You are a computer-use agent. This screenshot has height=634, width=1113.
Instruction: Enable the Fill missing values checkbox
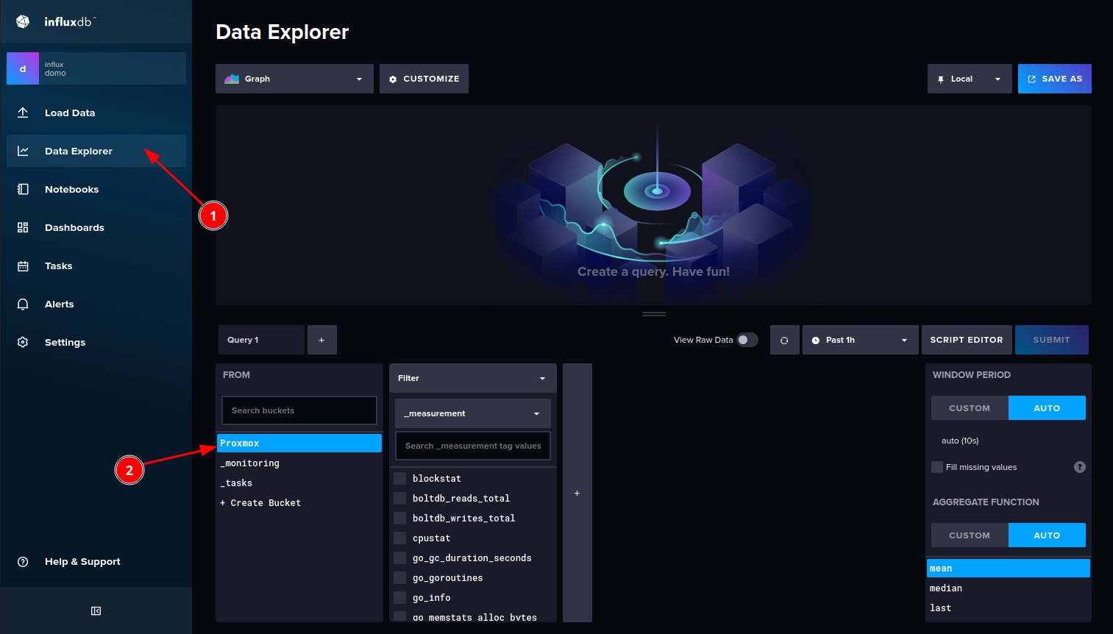[937, 467]
